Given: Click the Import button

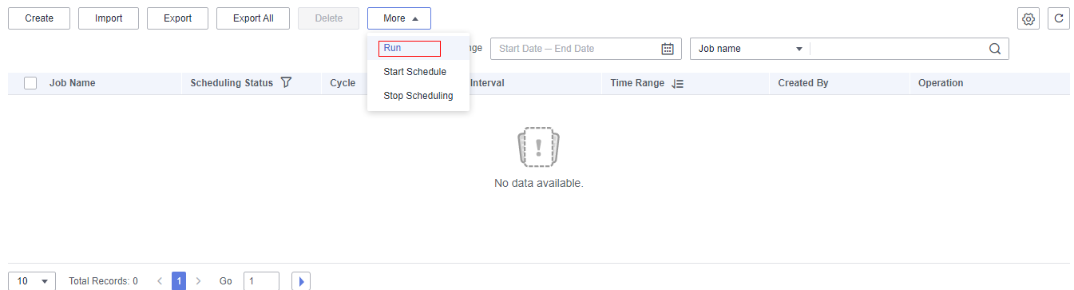Looking at the screenshot, I should [x=109, y=18].
